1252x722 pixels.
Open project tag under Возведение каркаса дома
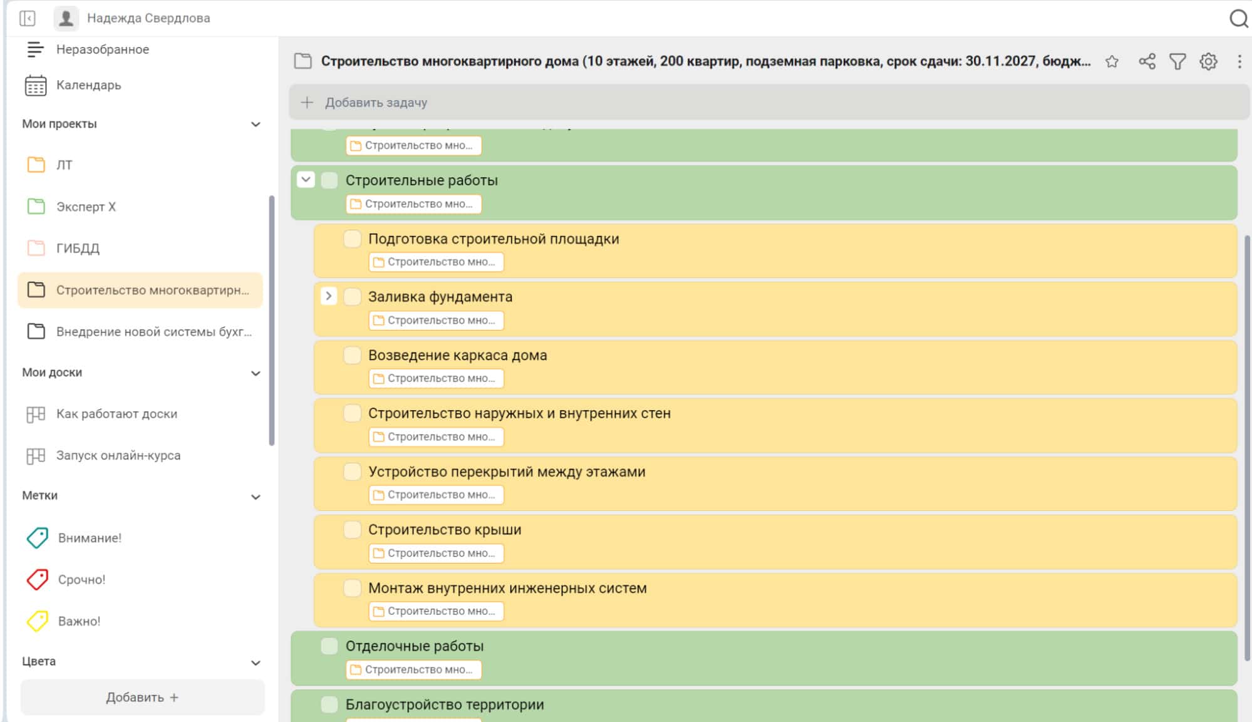(x=436, y=378)
